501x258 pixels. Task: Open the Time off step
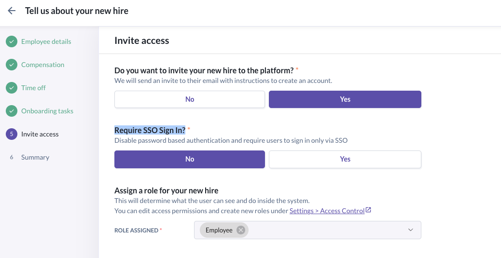33,88
